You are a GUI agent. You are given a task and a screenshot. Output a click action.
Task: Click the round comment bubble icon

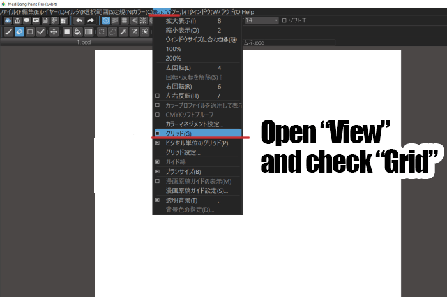click(x=27, y=20)
